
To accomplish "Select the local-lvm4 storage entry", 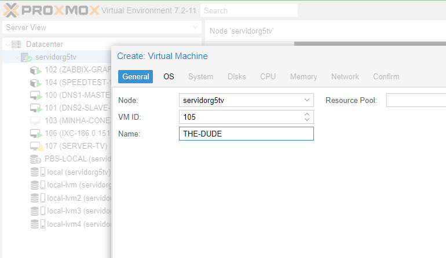I will [79, 224].
